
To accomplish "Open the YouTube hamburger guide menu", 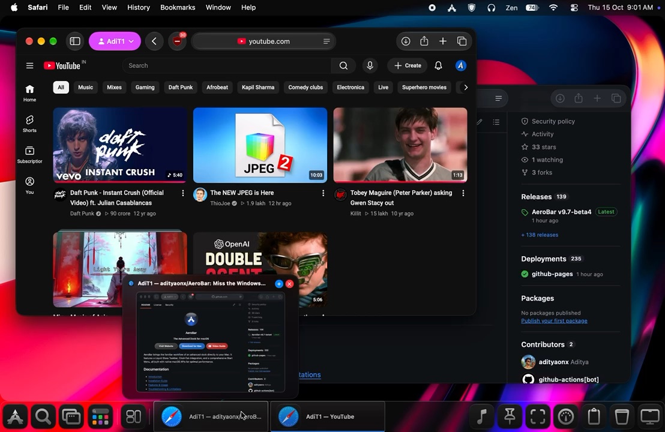I will [29, 66].
